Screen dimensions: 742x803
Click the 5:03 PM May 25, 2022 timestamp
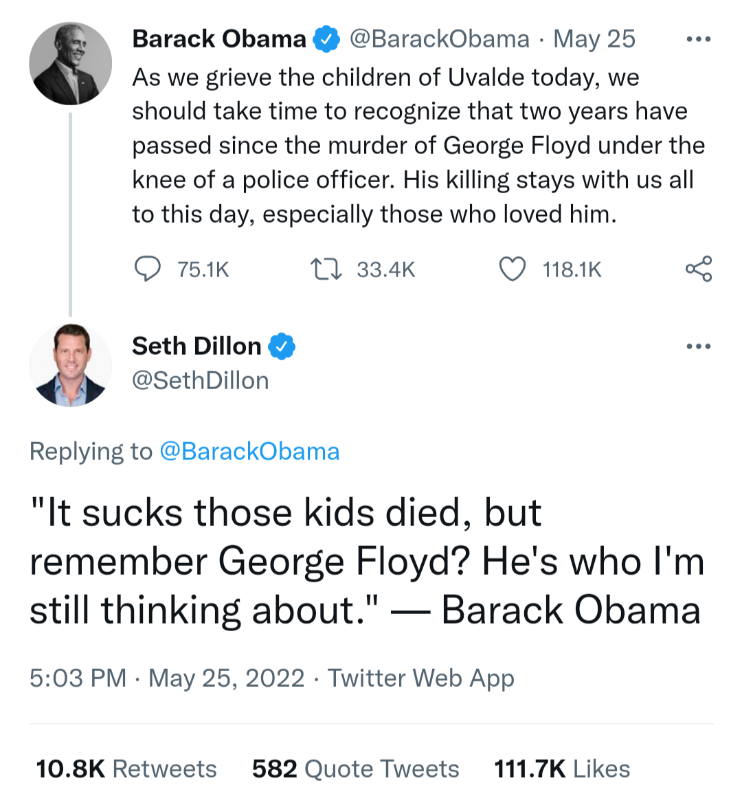click(167, 678)
